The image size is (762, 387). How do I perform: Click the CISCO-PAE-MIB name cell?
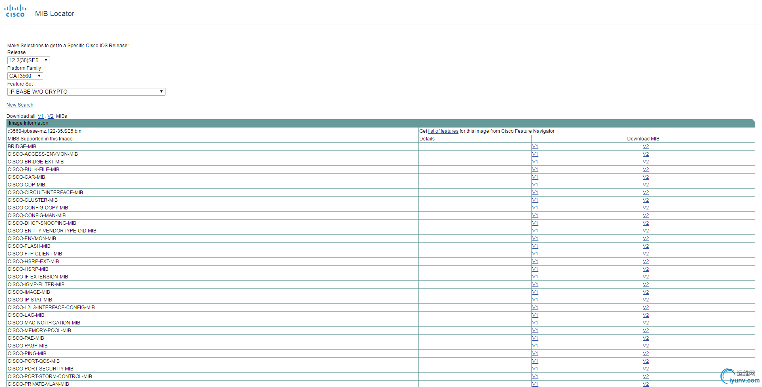[x=213, y=338]
